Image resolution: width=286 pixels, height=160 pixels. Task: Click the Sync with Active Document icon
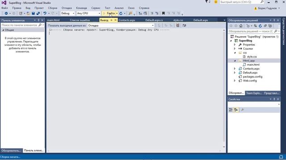pos(255,26)
